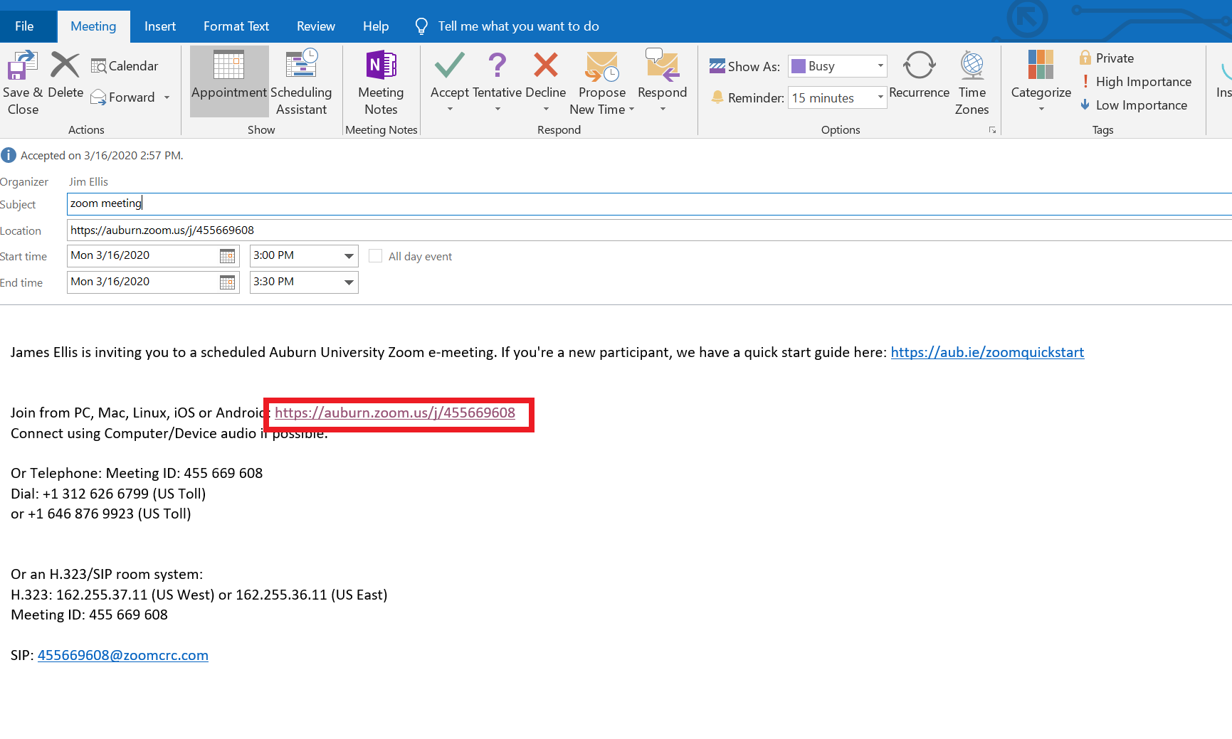Expand start time 3:00 PM dropdown
Image resolution: width=1232 pixels, height=739 pixels.
coord(349,256)
